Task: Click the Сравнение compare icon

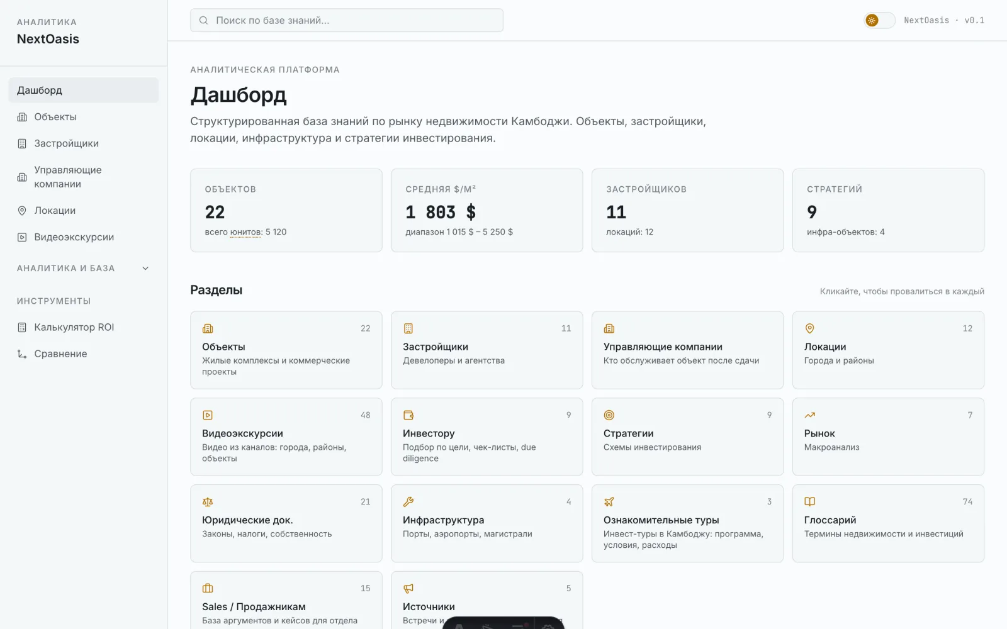Action: (x=22, y=353)
